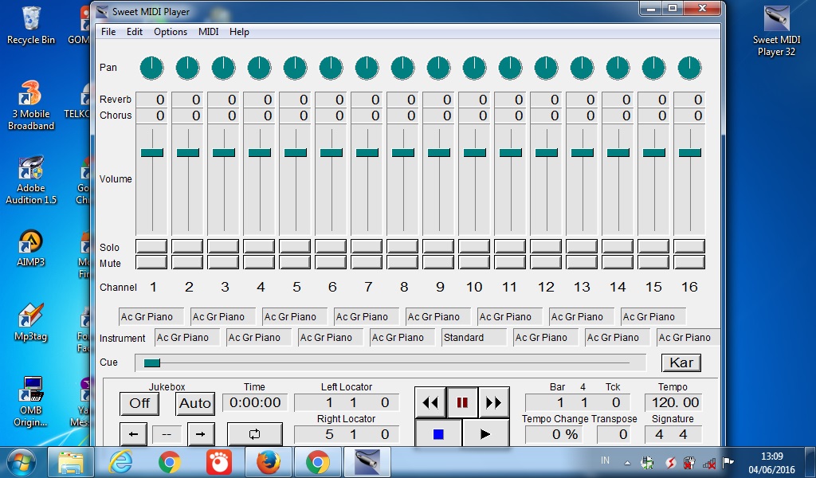
Task: Click the Reverb value for channel 1
Action: coord(151,100)
